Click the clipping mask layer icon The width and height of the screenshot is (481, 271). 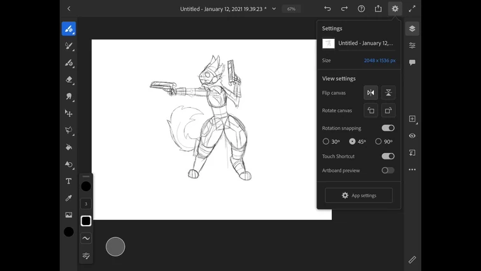tap(412, 152)
